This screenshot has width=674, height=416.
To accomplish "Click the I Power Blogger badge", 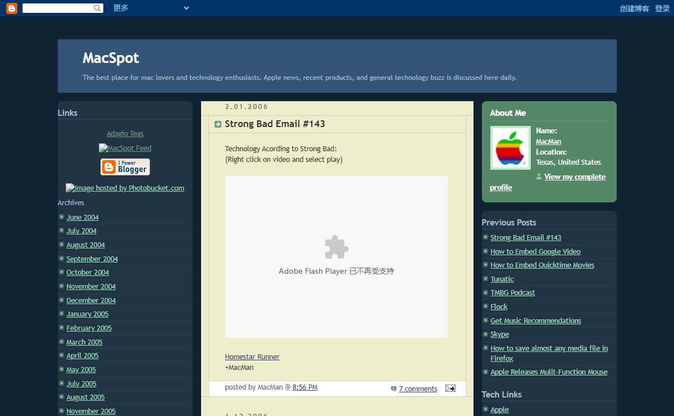I will pyautogui.click(x=125, y=167).
